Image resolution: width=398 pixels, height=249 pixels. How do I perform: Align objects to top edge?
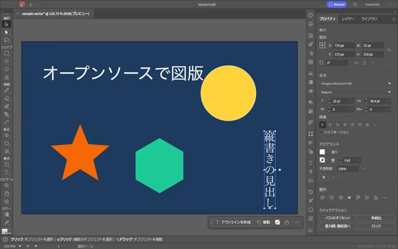[358, 198]
